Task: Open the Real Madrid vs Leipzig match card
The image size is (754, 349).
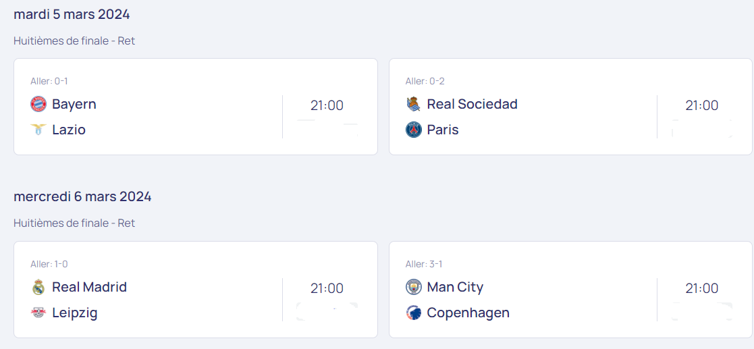Action: click(196, 290)
